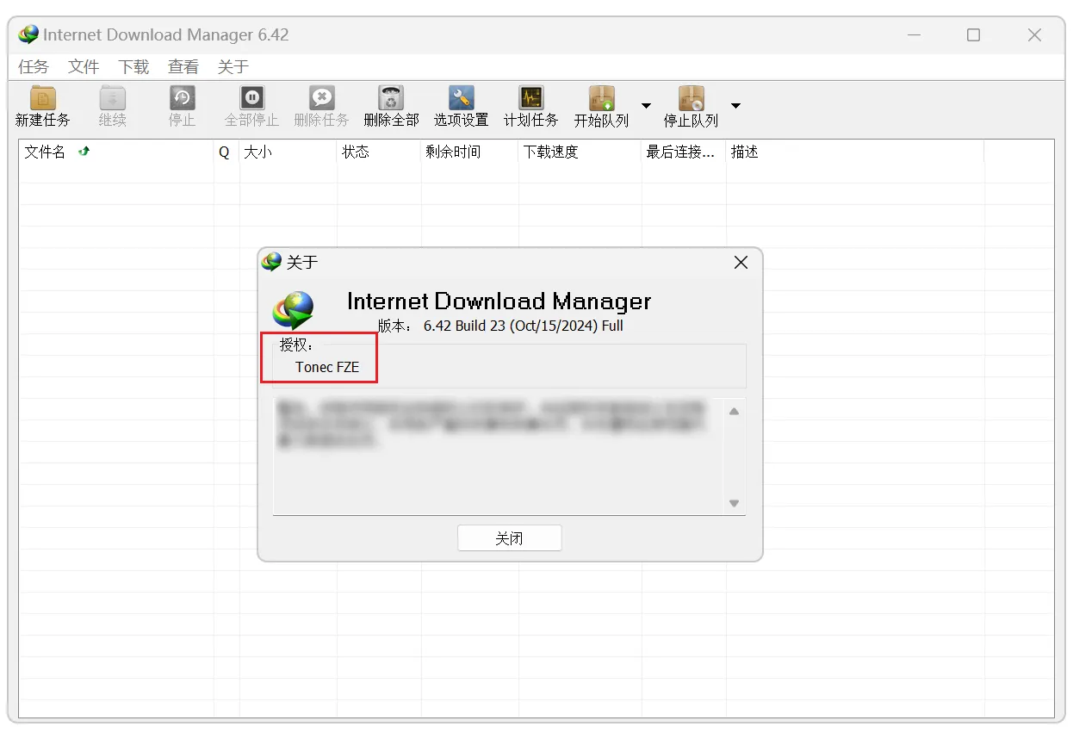
Task: Click the 全部停止 stop-all icon
Action: pyautogui.click(x=251, y=97)
